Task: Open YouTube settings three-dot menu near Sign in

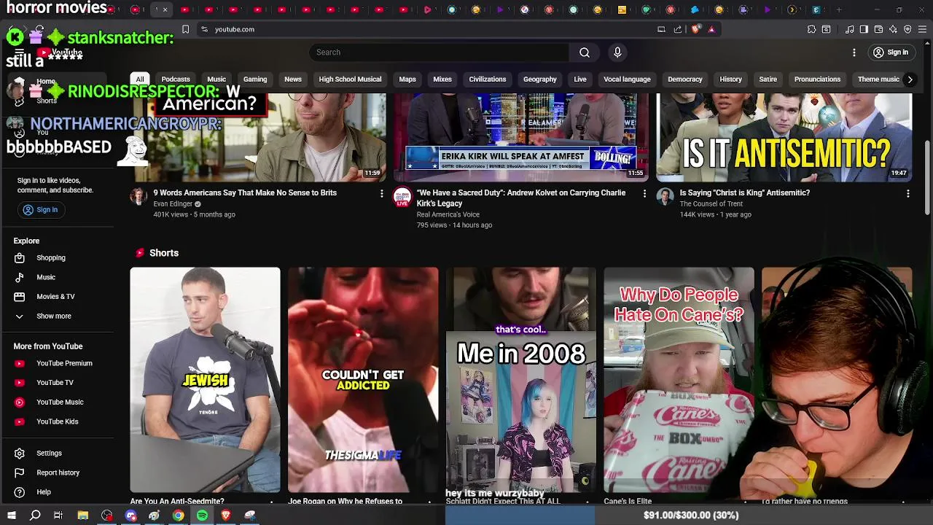Action: [854, 52]
